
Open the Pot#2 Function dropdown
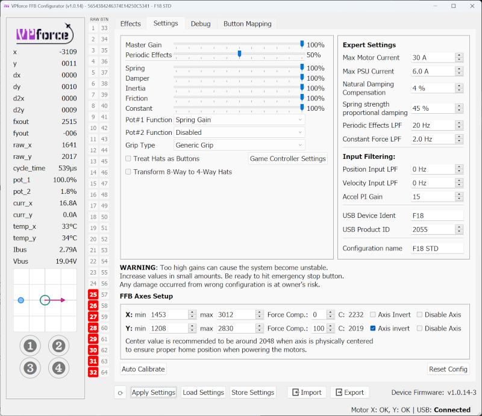(239, 132)
